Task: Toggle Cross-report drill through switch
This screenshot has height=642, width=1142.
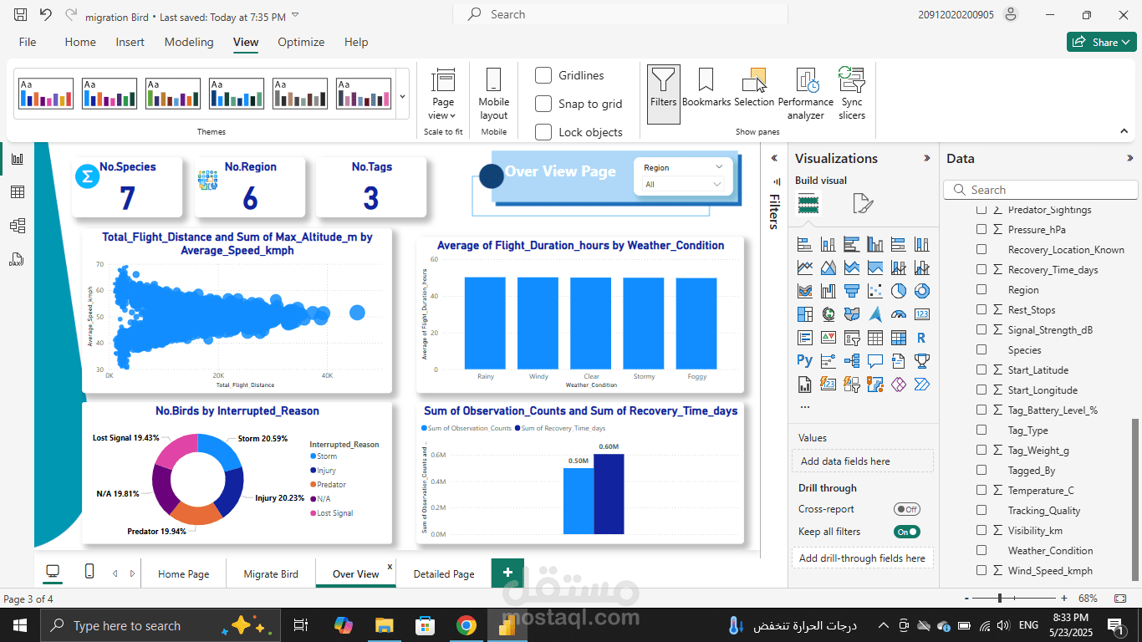Action: pos(906,509)
